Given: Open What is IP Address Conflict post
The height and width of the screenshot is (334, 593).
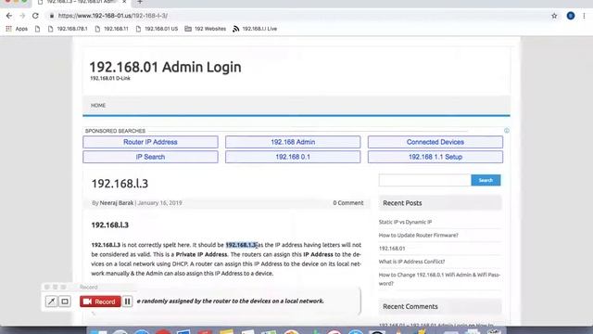Looking at the screenshot, I should 411,262.
